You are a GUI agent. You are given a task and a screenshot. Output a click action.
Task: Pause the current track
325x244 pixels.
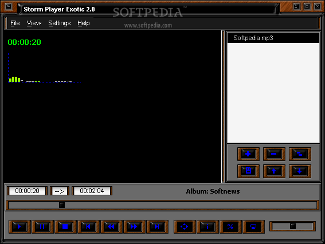click(42, 227)
